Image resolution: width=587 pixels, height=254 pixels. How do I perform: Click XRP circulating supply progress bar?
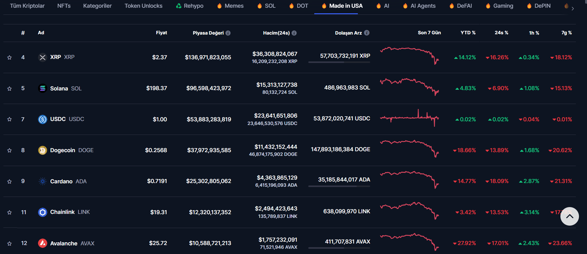339,62
